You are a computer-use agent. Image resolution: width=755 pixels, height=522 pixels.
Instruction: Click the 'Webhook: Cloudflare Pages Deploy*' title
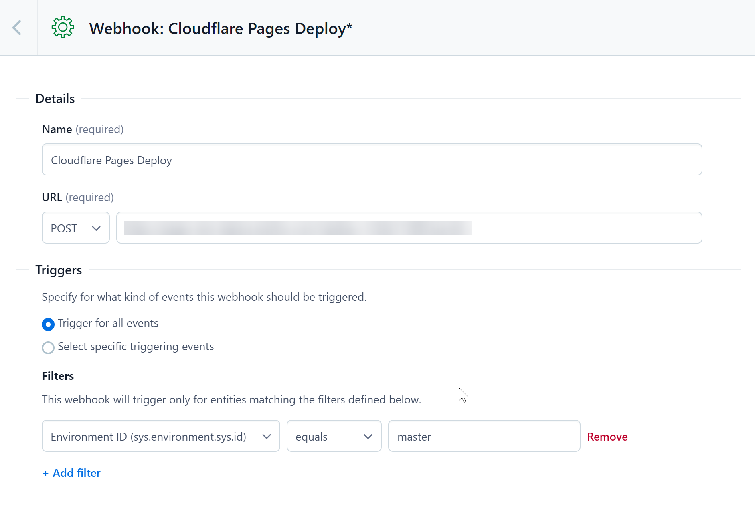click(x=221, y=28)
